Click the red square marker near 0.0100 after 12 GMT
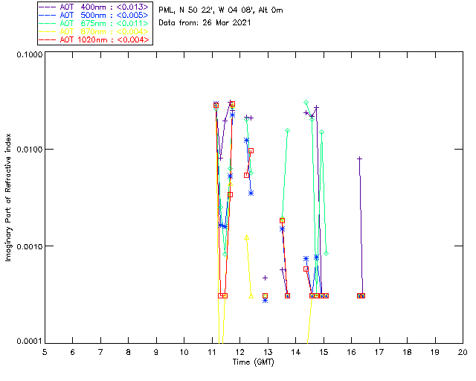The height and width of the screenshot is (381, 476). click(251, 151)
